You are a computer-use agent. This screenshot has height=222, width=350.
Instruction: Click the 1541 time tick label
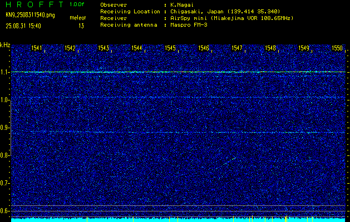tap(36, 48)
